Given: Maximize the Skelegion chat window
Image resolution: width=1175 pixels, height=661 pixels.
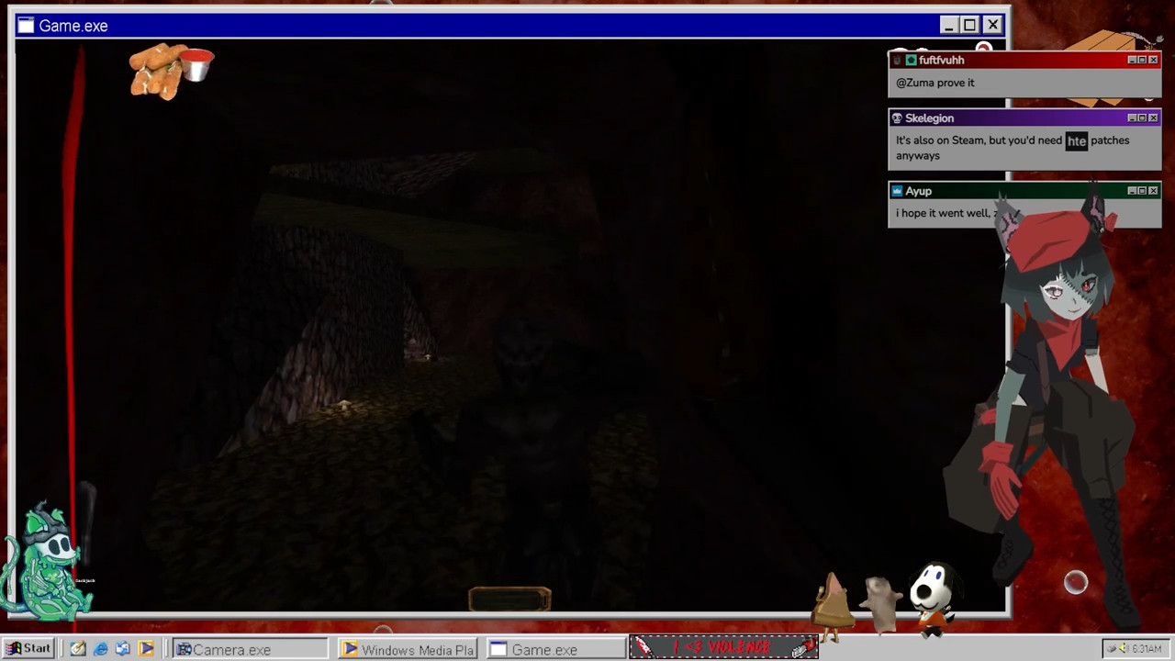Looking at the screenshot, I should point(1143,118).
